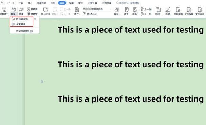Screen dimensions: 206x125
Task: Go to previous comment 上一条
Action: (x=65, y=9)
